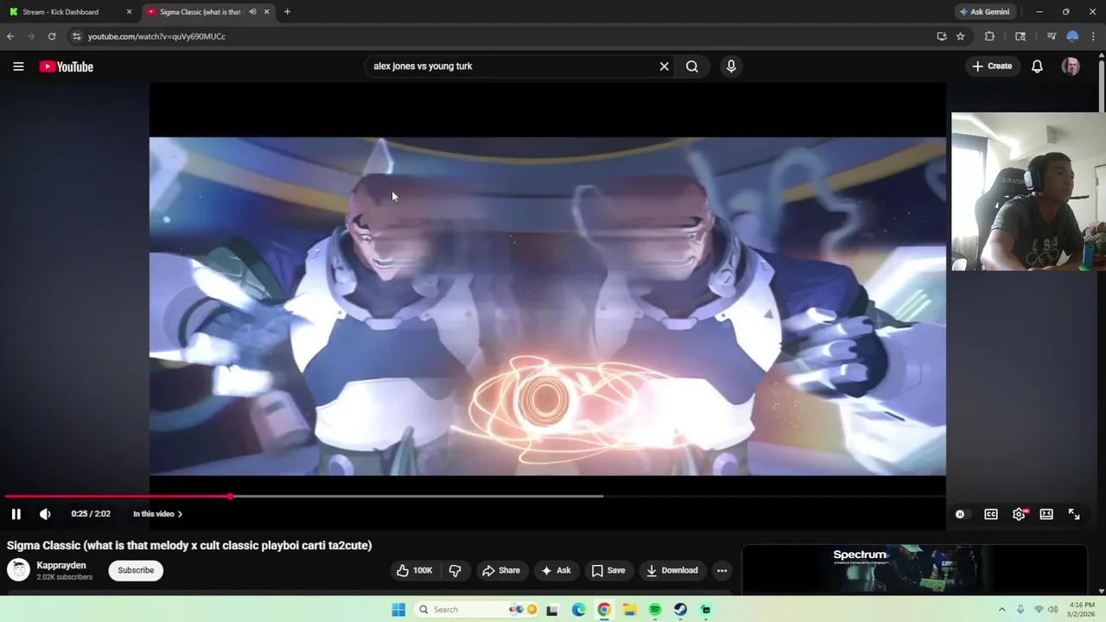This screenshot has width=1106, height=622.
Task: Click the video player frame
Action: [x=547, y=306]
